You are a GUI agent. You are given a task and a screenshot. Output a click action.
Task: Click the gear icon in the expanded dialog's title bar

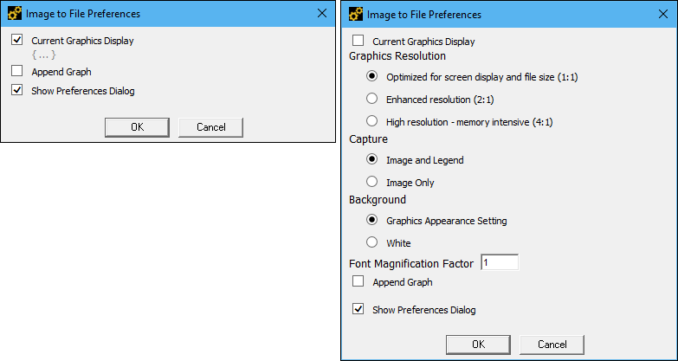[355, 14]
